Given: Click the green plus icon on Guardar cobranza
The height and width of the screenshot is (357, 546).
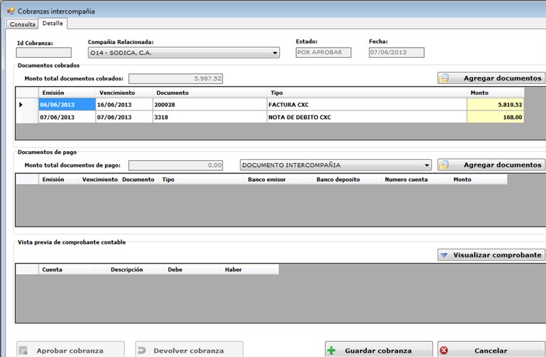Looking at the screenshot, I should (331, 351).
